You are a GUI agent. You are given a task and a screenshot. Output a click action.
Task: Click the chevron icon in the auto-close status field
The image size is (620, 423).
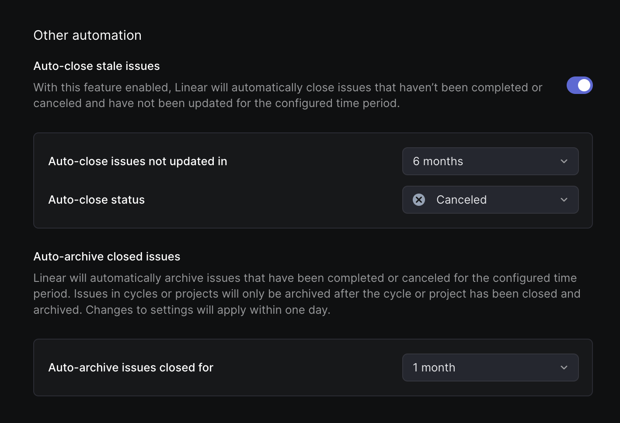(x=564, y=200)
